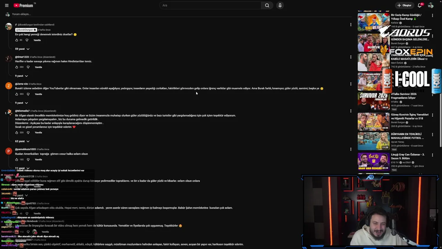442x249 pixels.
Task: Open Suriye video thumbnail by Burak Durgun
Action: pyautogui.click(x=373, y=43)
